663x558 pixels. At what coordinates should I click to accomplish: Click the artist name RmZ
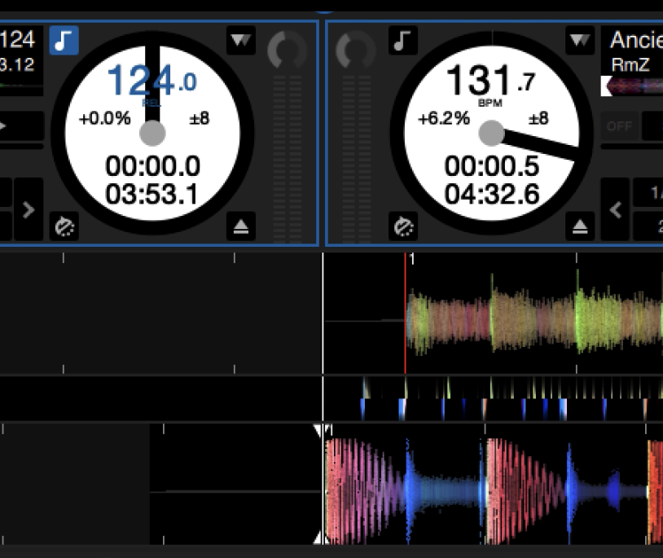[x=630, y=65]
